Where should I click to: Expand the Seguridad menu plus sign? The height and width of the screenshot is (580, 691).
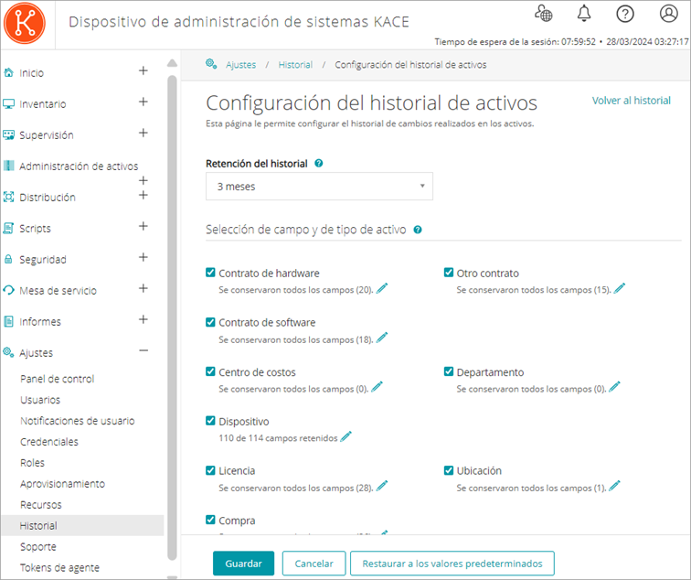click(x=144, y=257)
